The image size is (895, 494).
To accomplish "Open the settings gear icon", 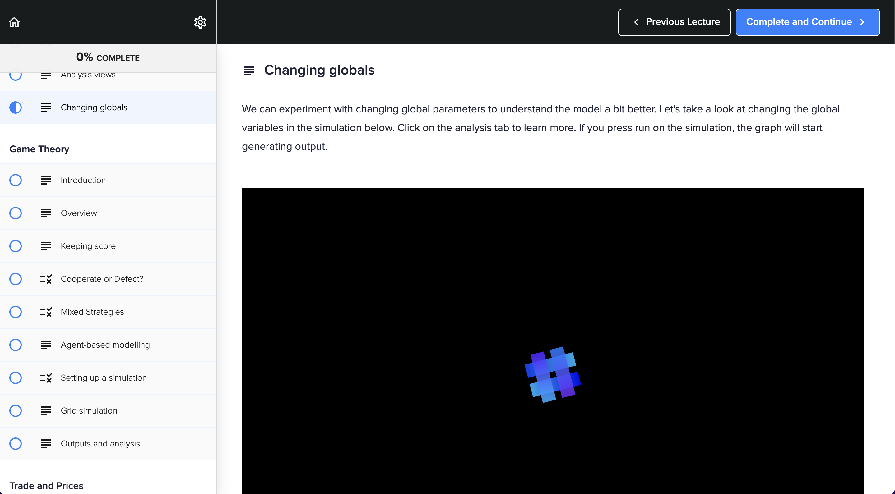I will [200, 22].
